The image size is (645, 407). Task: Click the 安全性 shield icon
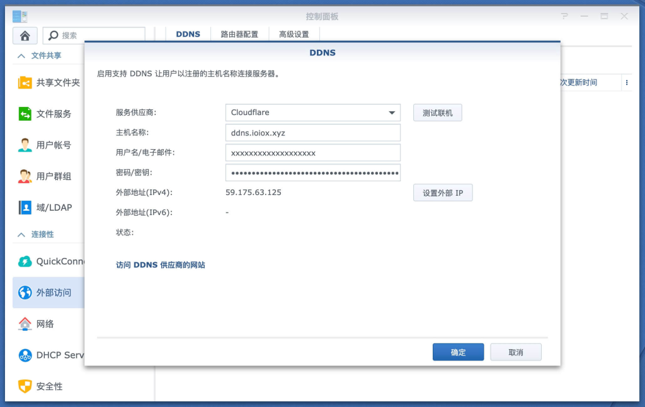point(25,386)
